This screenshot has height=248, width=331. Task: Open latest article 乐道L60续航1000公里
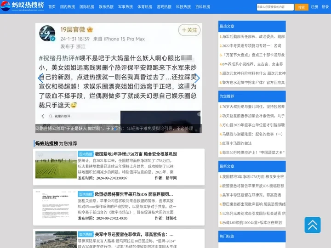(x=251, y=222)
